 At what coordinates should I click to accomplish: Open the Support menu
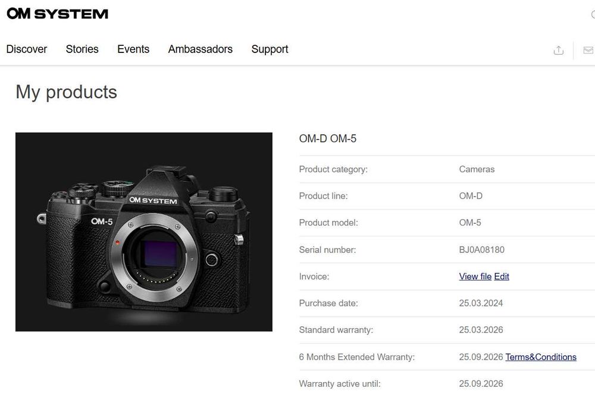pos(270,49)
